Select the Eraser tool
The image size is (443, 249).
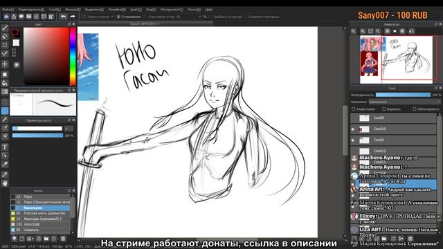5,37
